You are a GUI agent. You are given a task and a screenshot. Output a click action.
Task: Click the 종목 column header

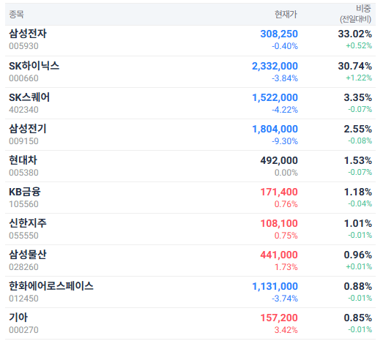pyautogui.click(x=16, y=15)
